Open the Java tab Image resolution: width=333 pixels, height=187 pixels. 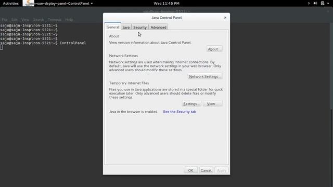pyautogui.click(x=126, y=28)
